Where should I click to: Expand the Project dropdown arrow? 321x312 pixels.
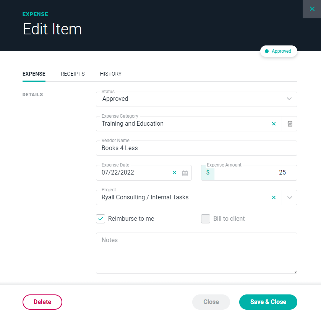[x=290, y=197]
